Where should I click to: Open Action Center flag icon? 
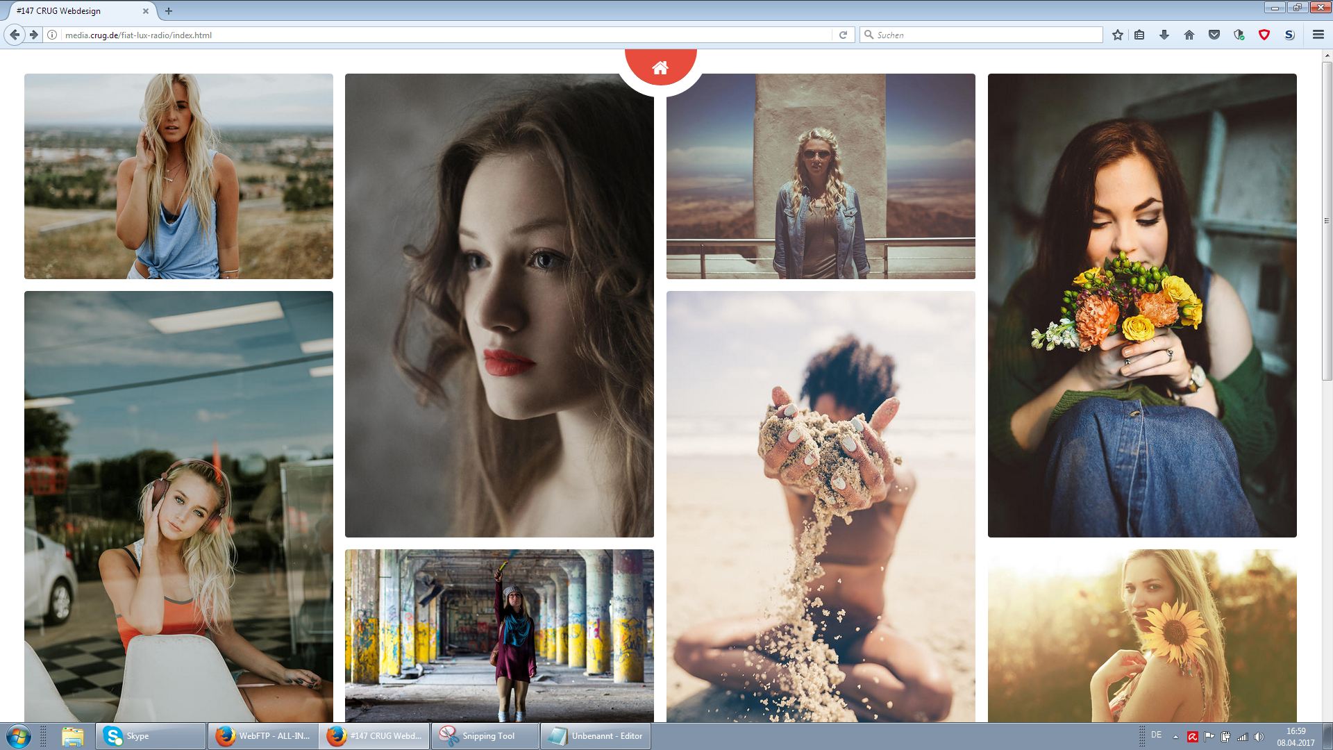pyautogui.click(x=1209, y=737)
